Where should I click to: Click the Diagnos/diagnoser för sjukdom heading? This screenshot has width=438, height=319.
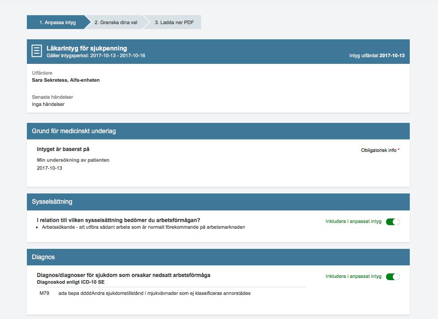(x=124, y=275)
